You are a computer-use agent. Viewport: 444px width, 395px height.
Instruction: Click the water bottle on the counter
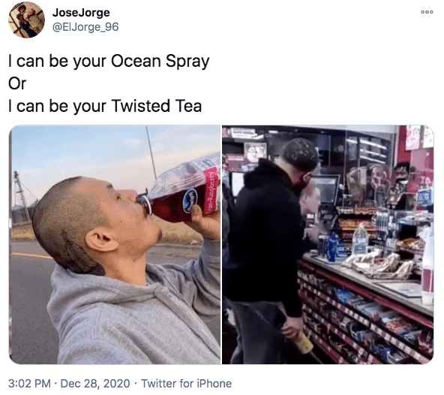coord(359,240)
